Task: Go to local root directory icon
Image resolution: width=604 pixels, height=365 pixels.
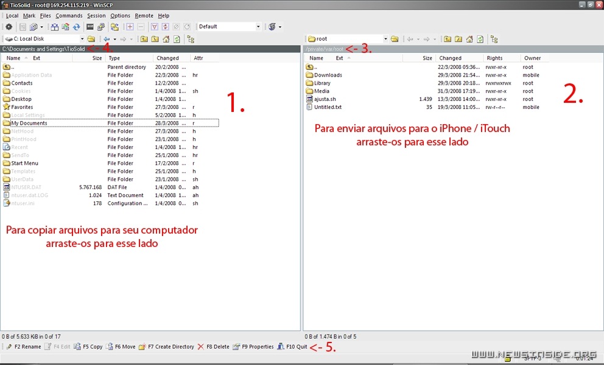Action: (155, 39)
